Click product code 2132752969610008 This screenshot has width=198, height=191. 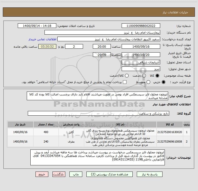coord(170,142)
